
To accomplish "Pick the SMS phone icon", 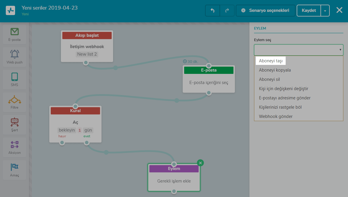I will pyautogui.click(x=14, y=77).
